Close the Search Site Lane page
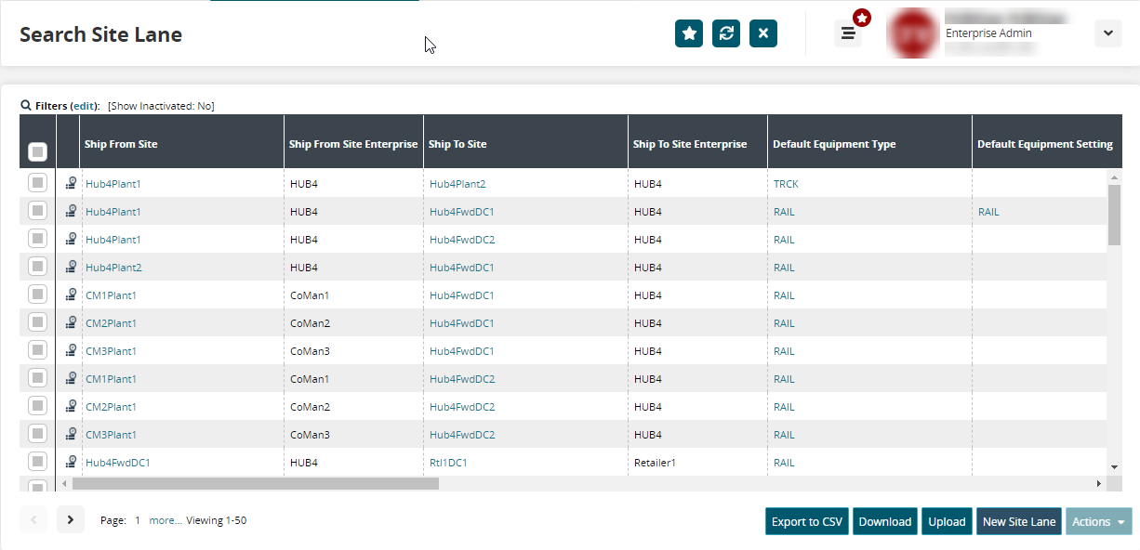Viewport: 1140px width, 550px height. tap(763, 33)
